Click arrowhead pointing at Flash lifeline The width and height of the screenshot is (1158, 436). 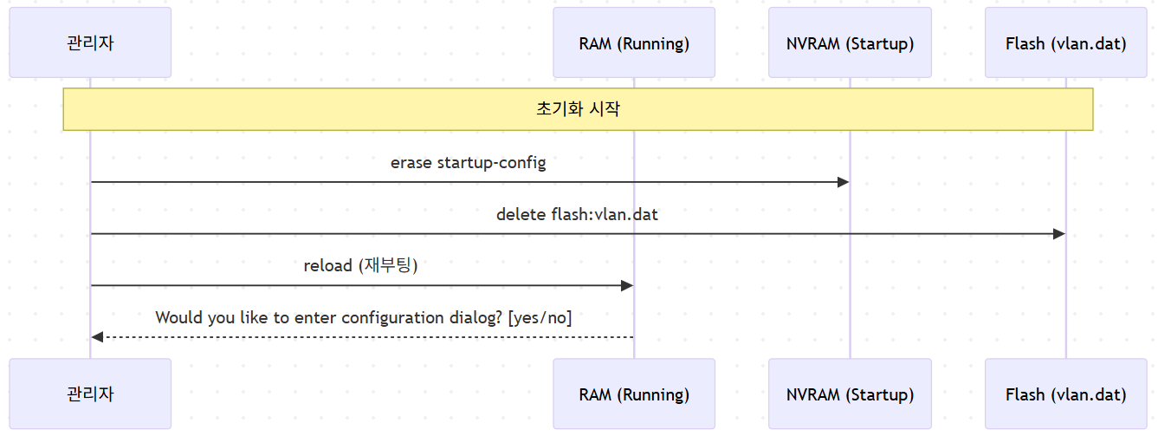(1059, 234)
